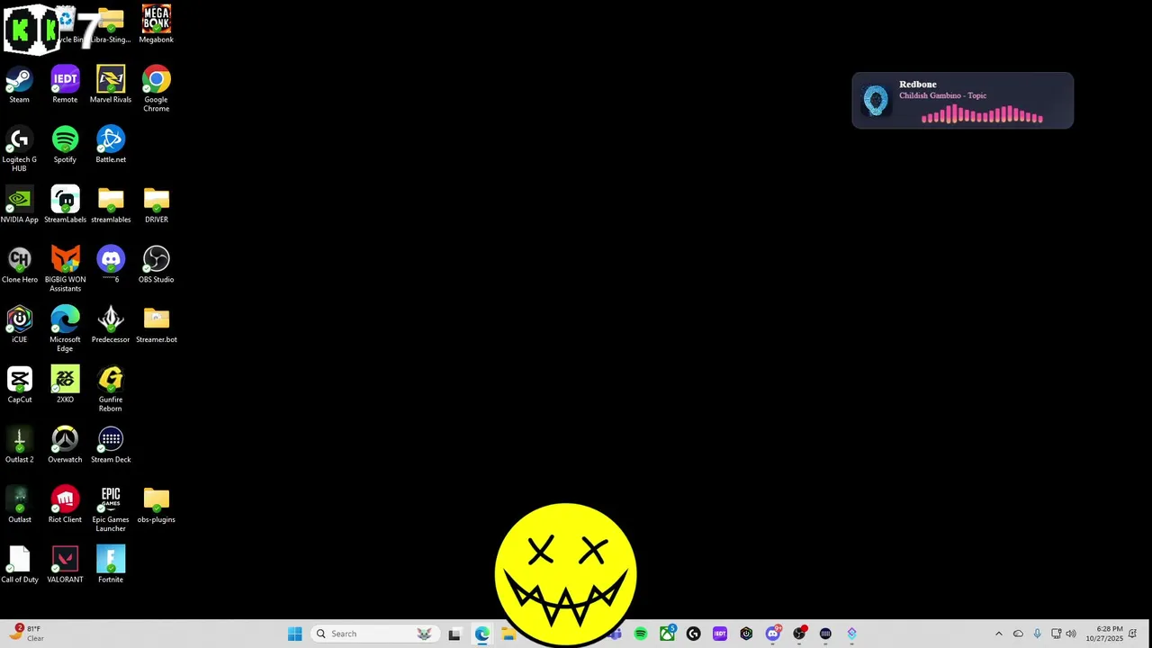1152x648 pixels.
Task: Open Microsoft Edge from the taskbar
Action: [x=481, y=634]
